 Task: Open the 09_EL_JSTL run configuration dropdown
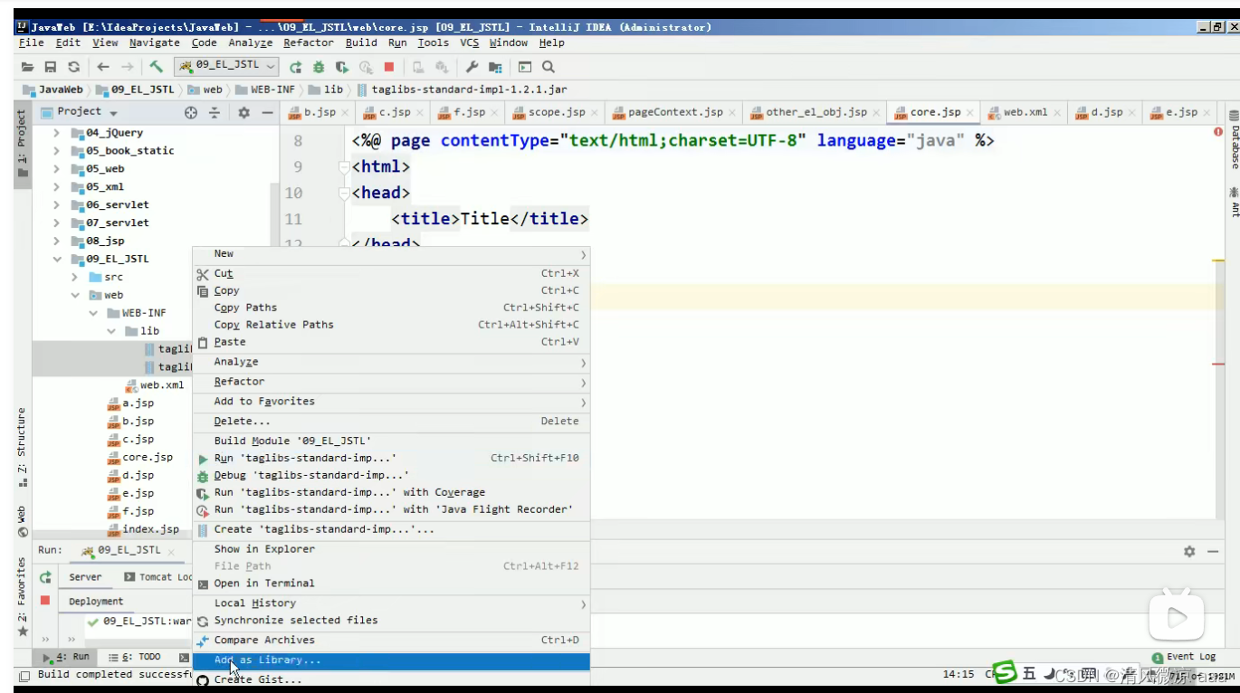(227, 66)
